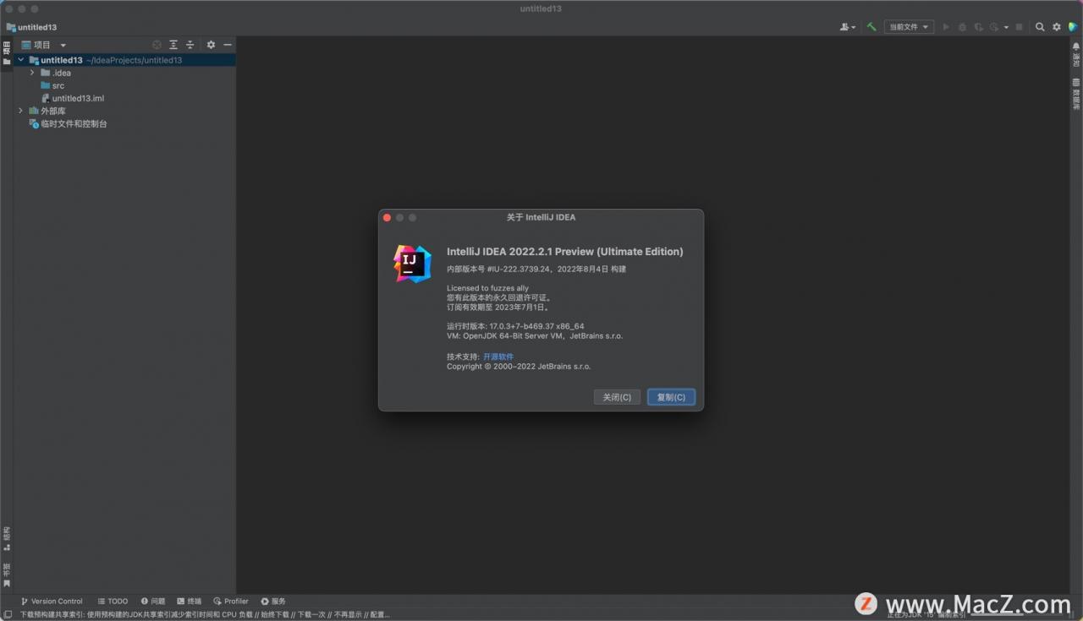Collapse the untitled13 root tree node
This screenshot has height=621, width=1083.
click(x=21, y=60)
